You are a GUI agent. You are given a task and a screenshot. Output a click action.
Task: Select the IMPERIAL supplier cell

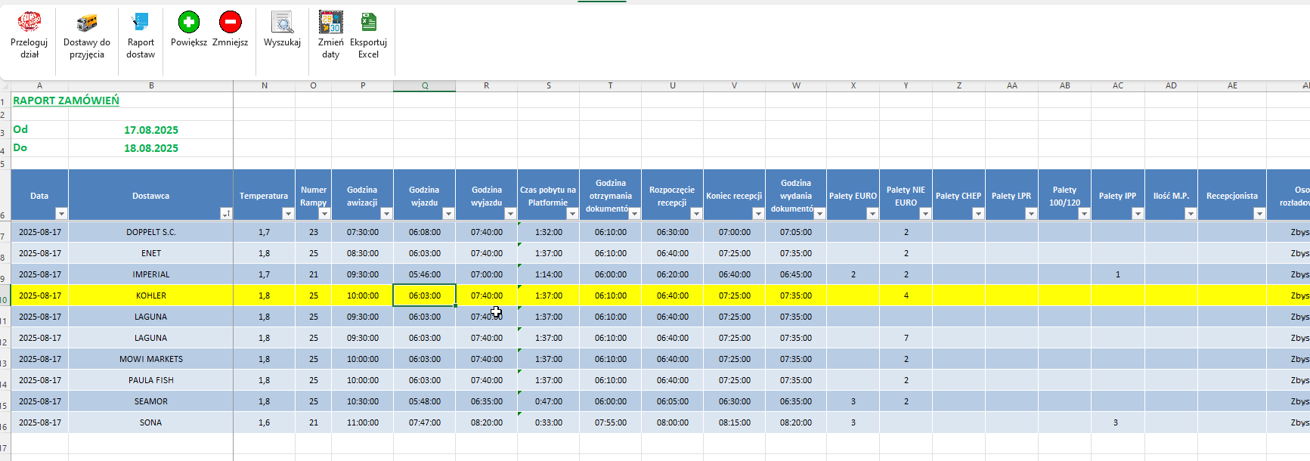pos(151,274)
